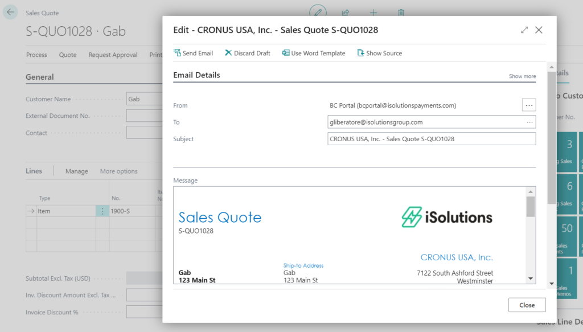Click the Lines section heading

(34, 171)
